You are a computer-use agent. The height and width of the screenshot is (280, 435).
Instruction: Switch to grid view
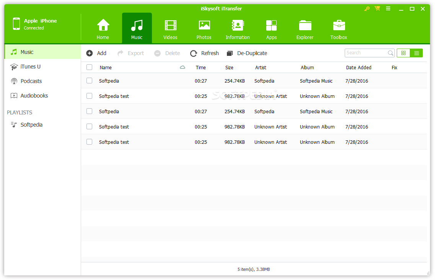(403, 53)
